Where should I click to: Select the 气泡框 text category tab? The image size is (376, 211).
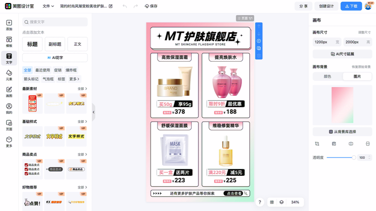point(48,79)
